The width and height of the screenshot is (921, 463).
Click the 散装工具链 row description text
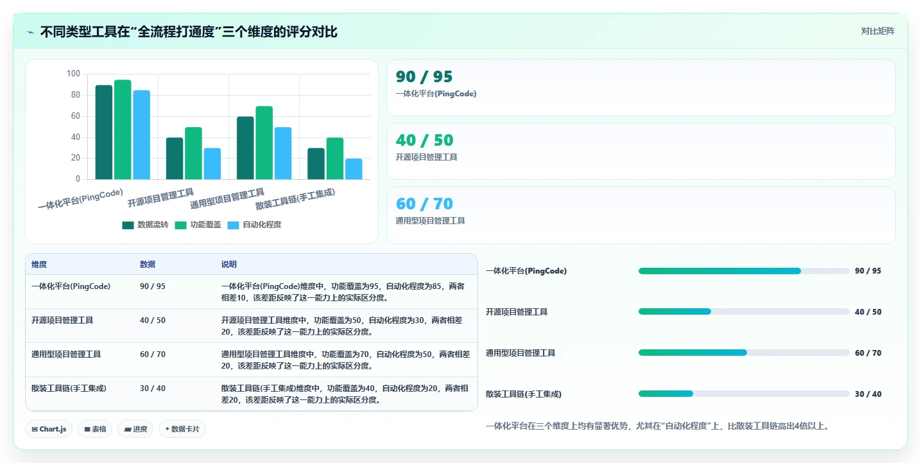click(344, 394)
